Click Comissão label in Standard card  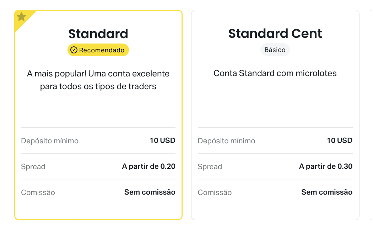click(x=38, y=192)
